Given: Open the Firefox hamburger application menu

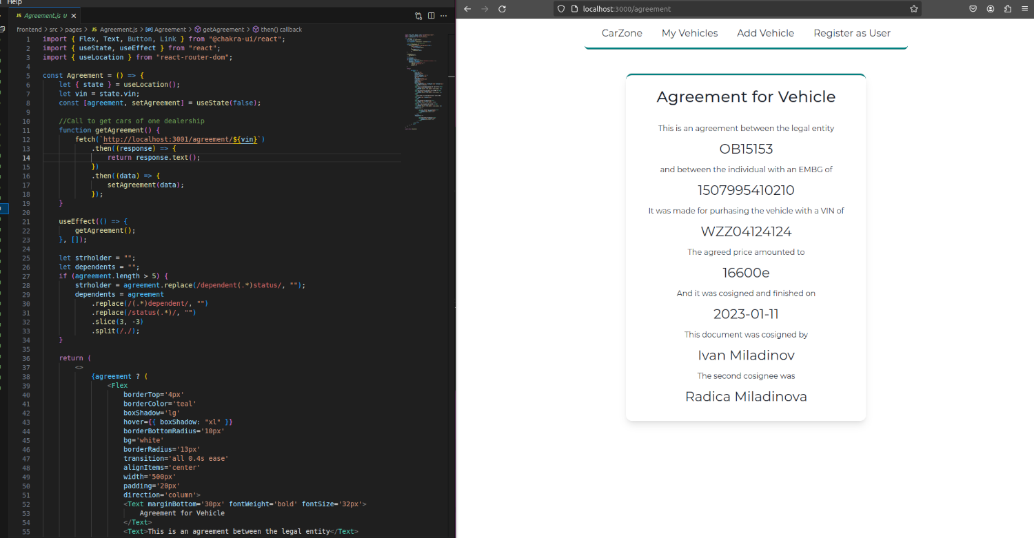Looking at the screenshot, I should click(x=1025, y=9).
